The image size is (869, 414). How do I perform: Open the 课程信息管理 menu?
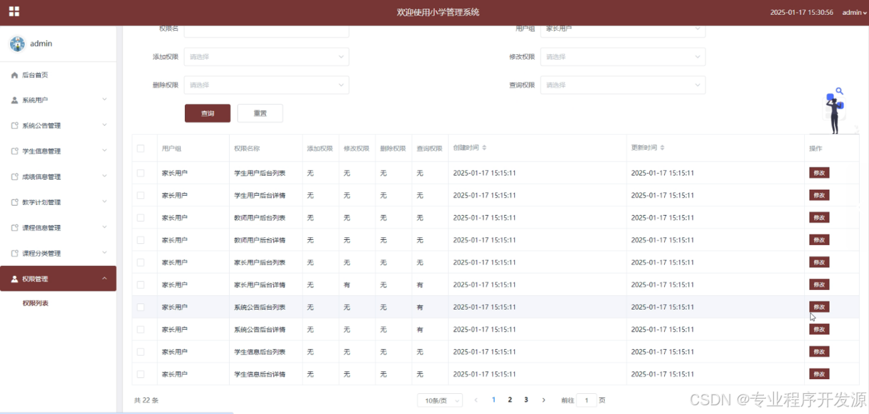point(58,228)
